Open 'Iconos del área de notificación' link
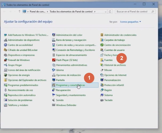This screenshot has width=162, height=133. click(x=24, y=70)
